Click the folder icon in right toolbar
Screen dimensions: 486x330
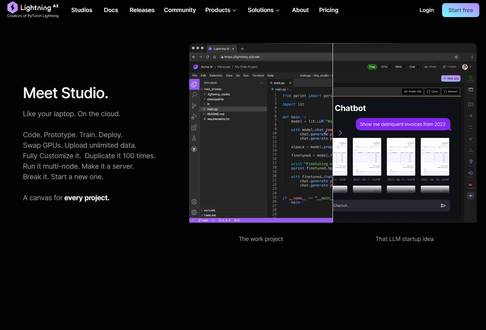pos(470,105)
